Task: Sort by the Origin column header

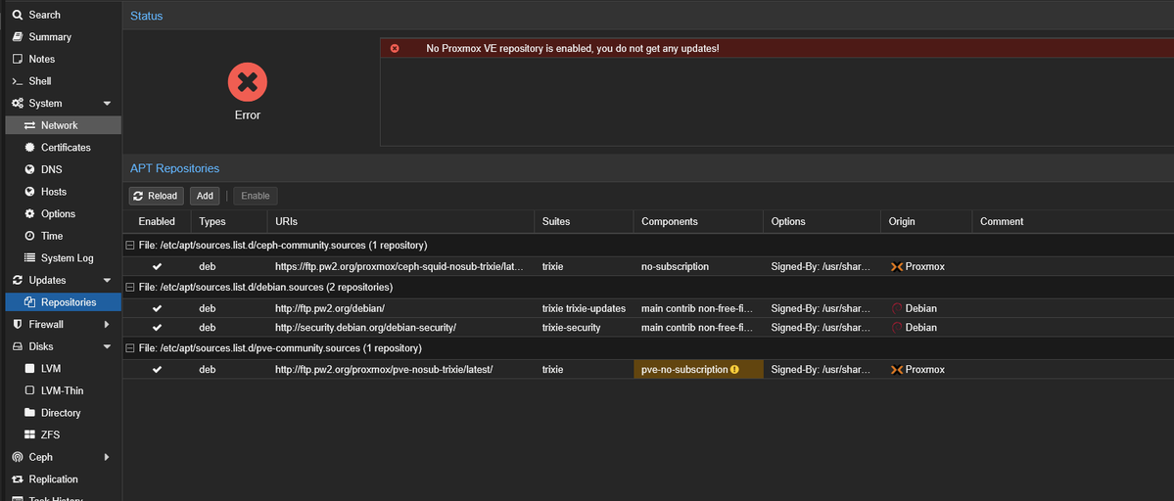Action: [x=926, y=221]
